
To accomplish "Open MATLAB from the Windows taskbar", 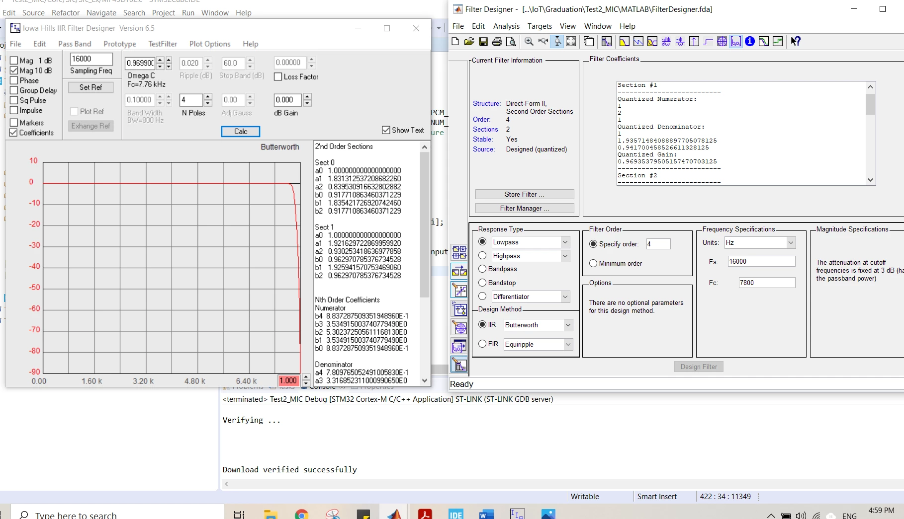I will (394, 514).
